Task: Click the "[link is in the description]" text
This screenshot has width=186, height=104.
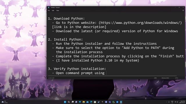Action: click(79, 27)
